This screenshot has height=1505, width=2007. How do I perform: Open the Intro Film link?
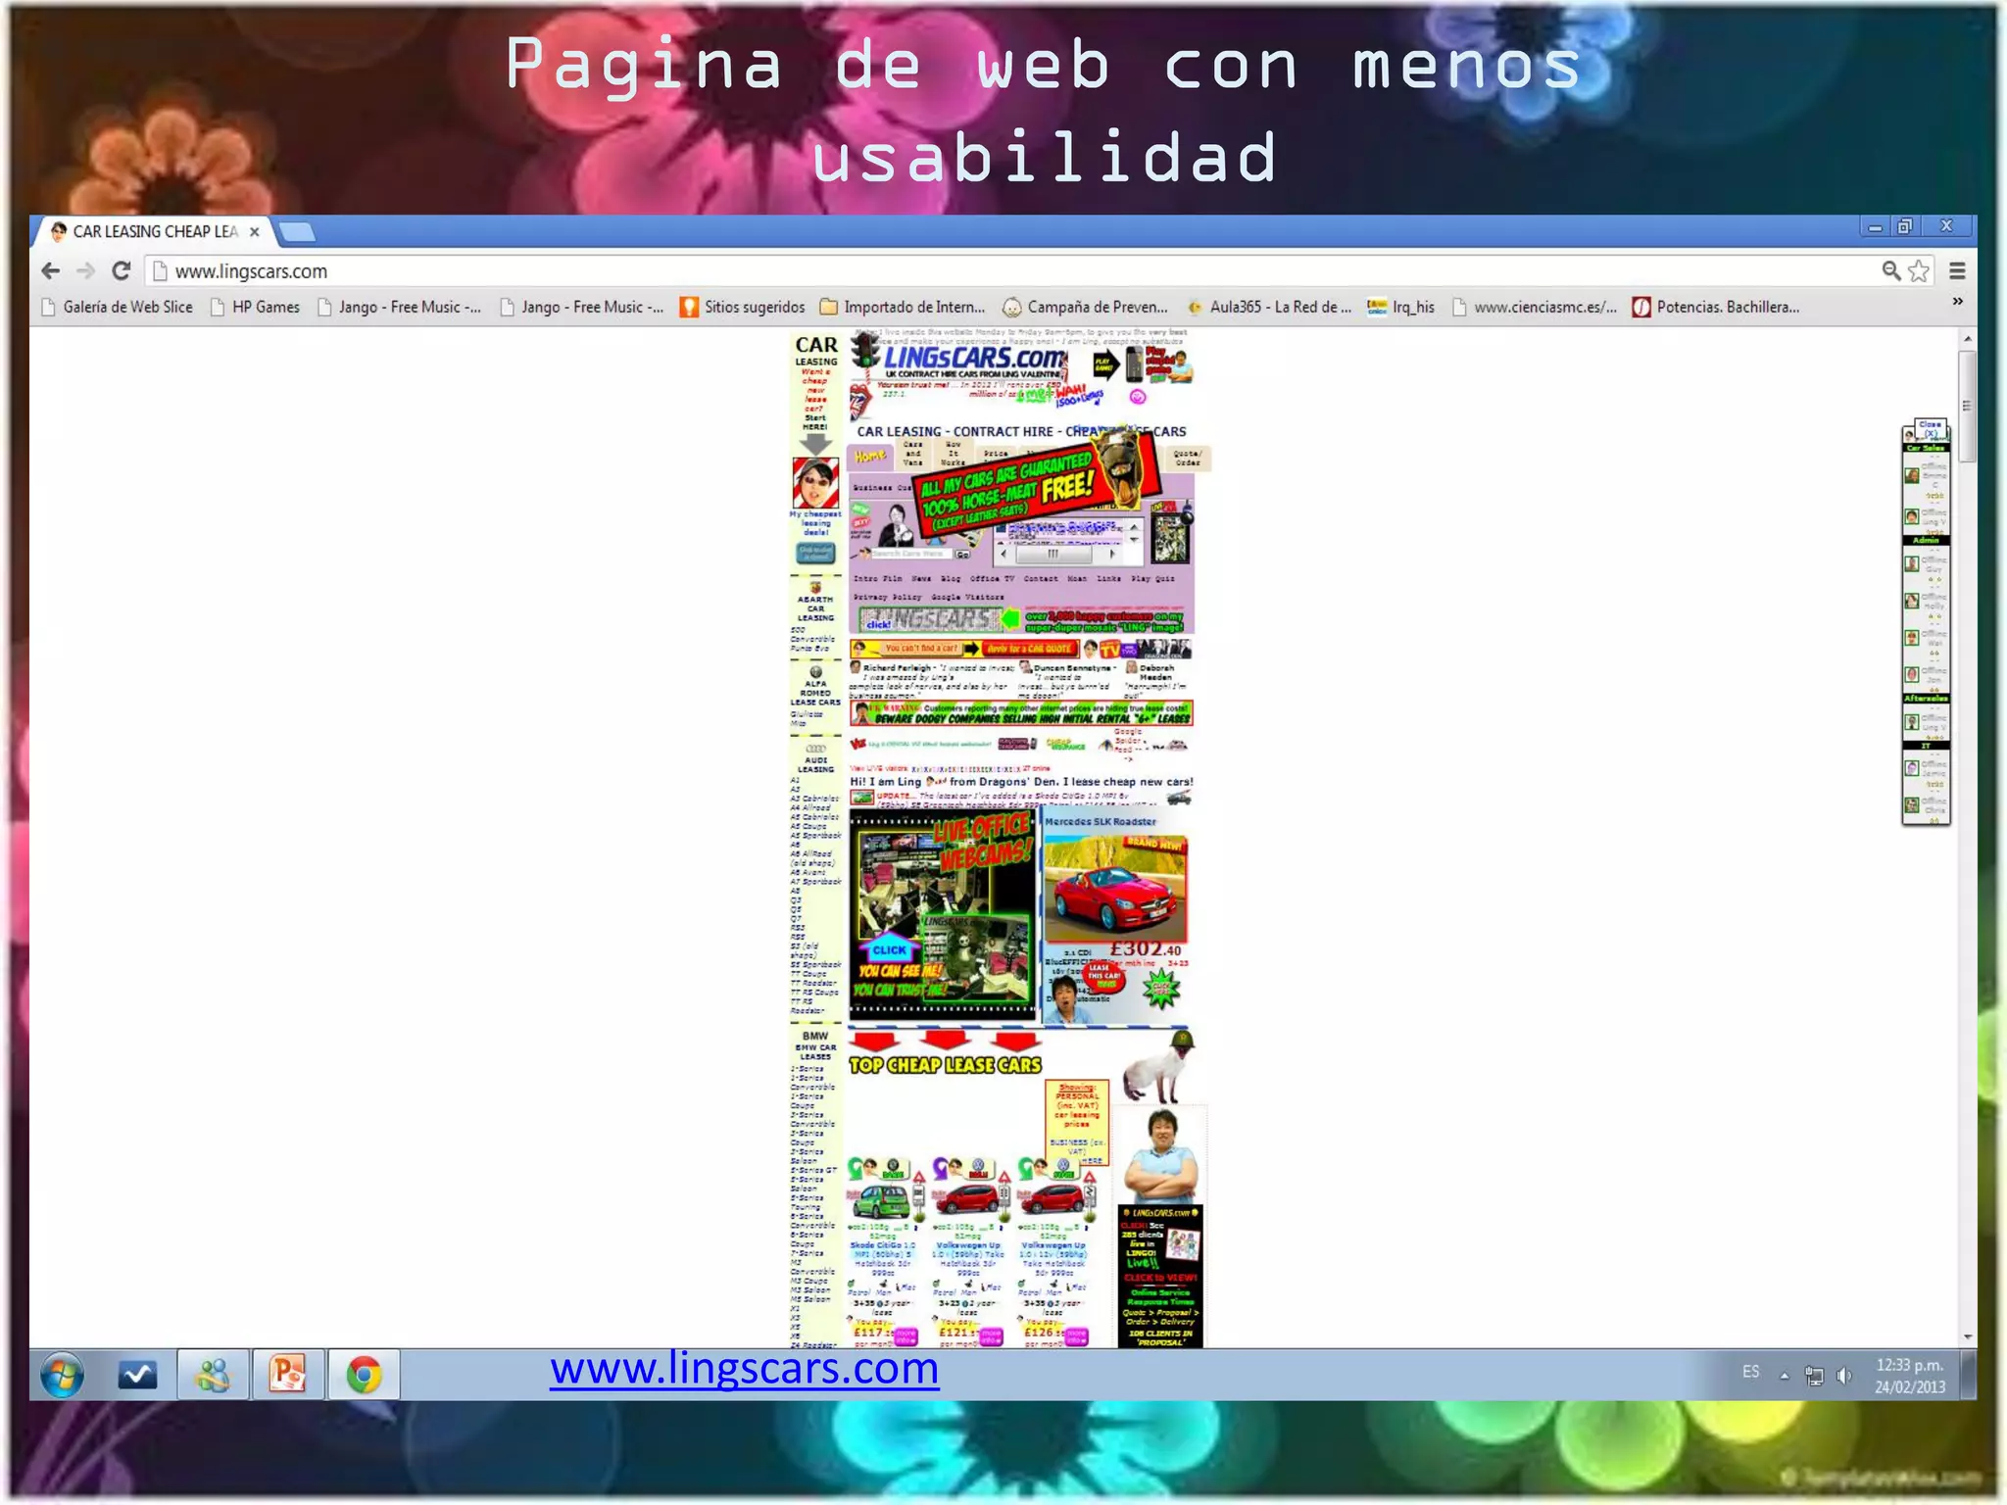click(877, 578)
